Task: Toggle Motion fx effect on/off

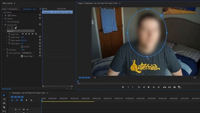Action: (x=6, y=15)
